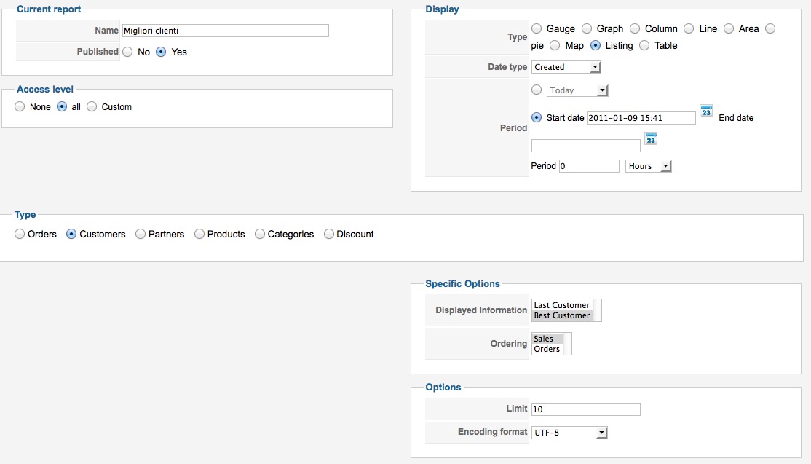
Task: Set Published to No
Action: 127,52
